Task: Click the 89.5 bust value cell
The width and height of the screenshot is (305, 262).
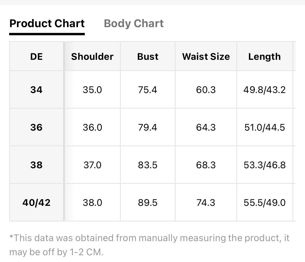Action: tap(148, 203)
